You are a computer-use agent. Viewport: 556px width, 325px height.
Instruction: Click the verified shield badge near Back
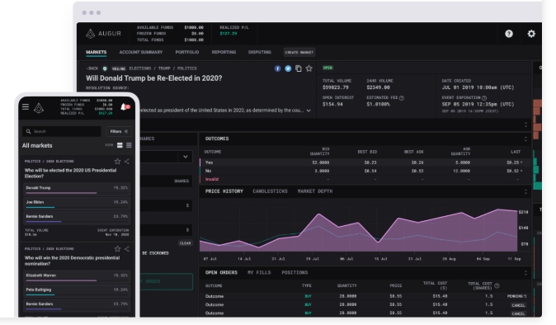(x=105, y=68)
